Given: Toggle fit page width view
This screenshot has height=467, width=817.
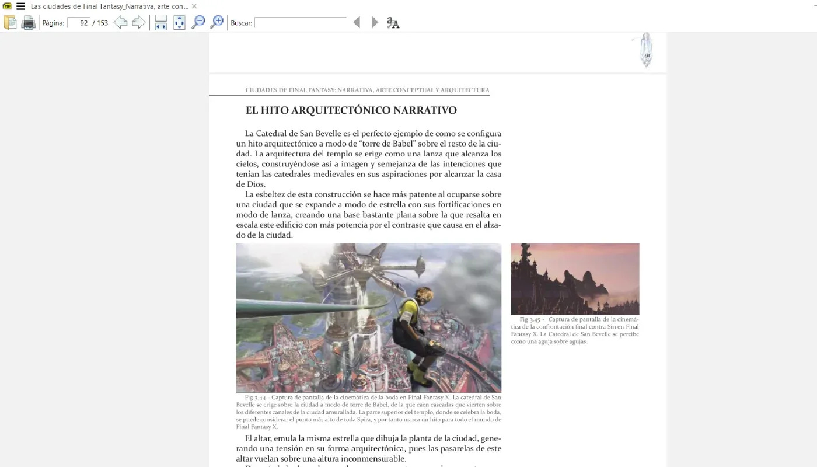Looking at the screenshot, I should [x=160, y=22].
